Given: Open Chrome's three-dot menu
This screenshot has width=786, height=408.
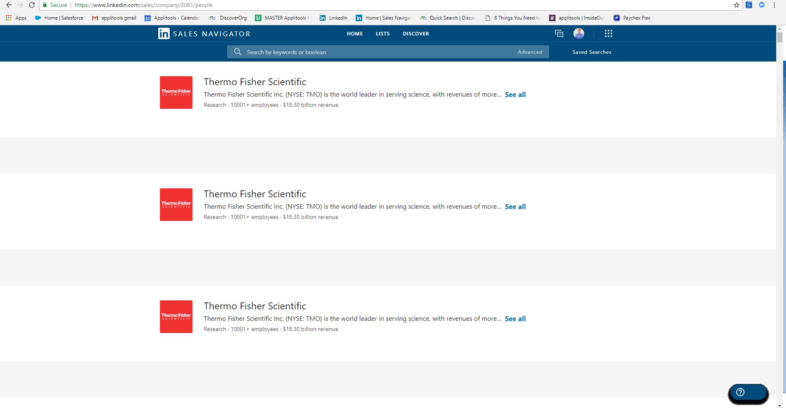Looking at the screenshot, I should tap(774, 5).
